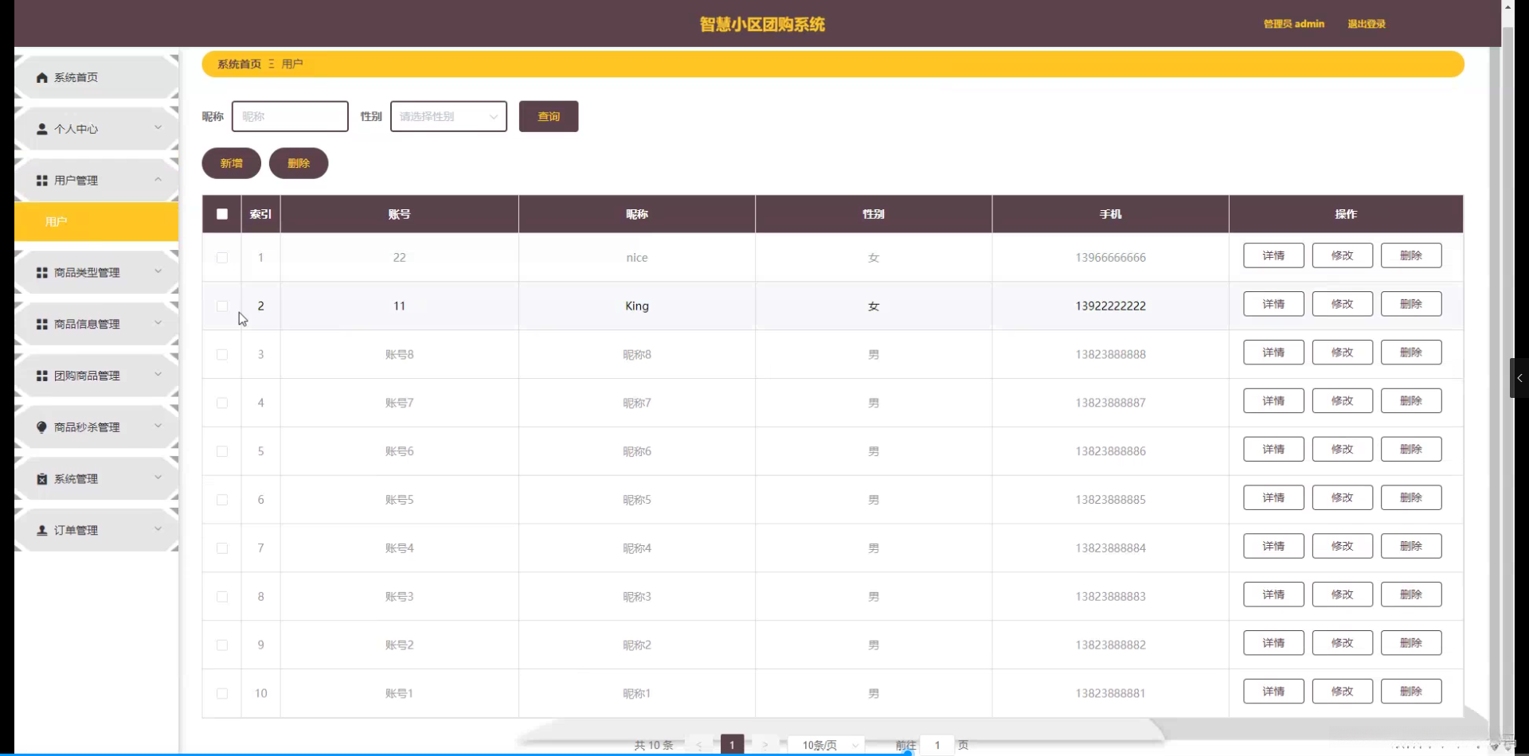Click the account cell 账号1
Image resolution: width=1529 pixels, height=756 pixels.
pos(399,694)
